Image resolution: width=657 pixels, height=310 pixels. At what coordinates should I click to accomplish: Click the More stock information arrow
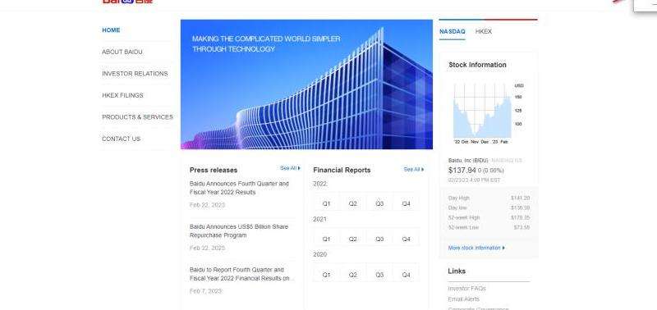point(476,248)
